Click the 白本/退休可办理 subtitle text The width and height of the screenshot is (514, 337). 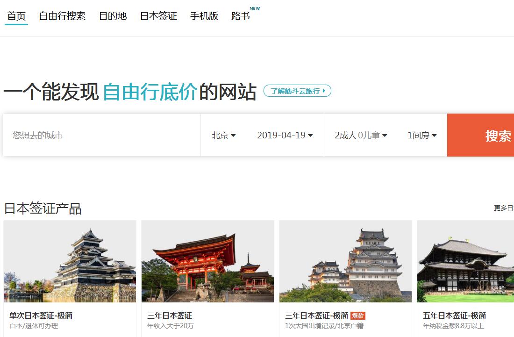[x=34, y=326]
